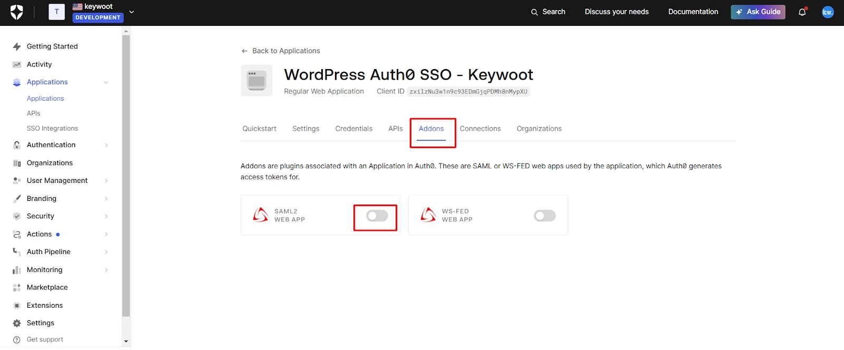Viewport: 844px width, 350px height.
Task: Expand the Authentication section chevron
Action: pyautogui.click(x=106, y=145)
